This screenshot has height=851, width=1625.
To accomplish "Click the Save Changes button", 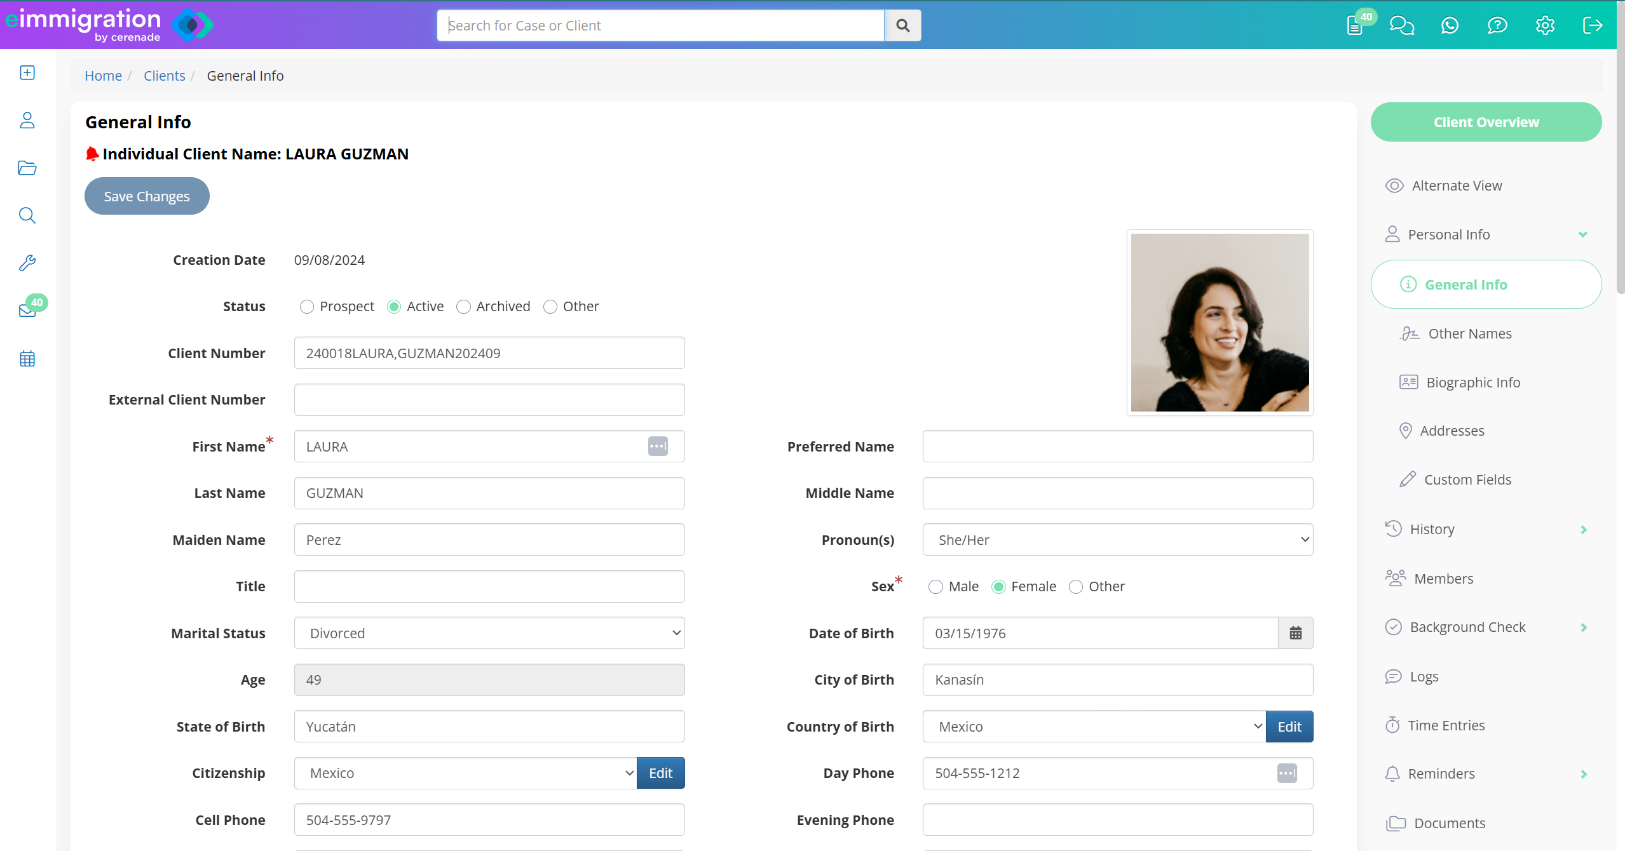I will tap(147, 196).
